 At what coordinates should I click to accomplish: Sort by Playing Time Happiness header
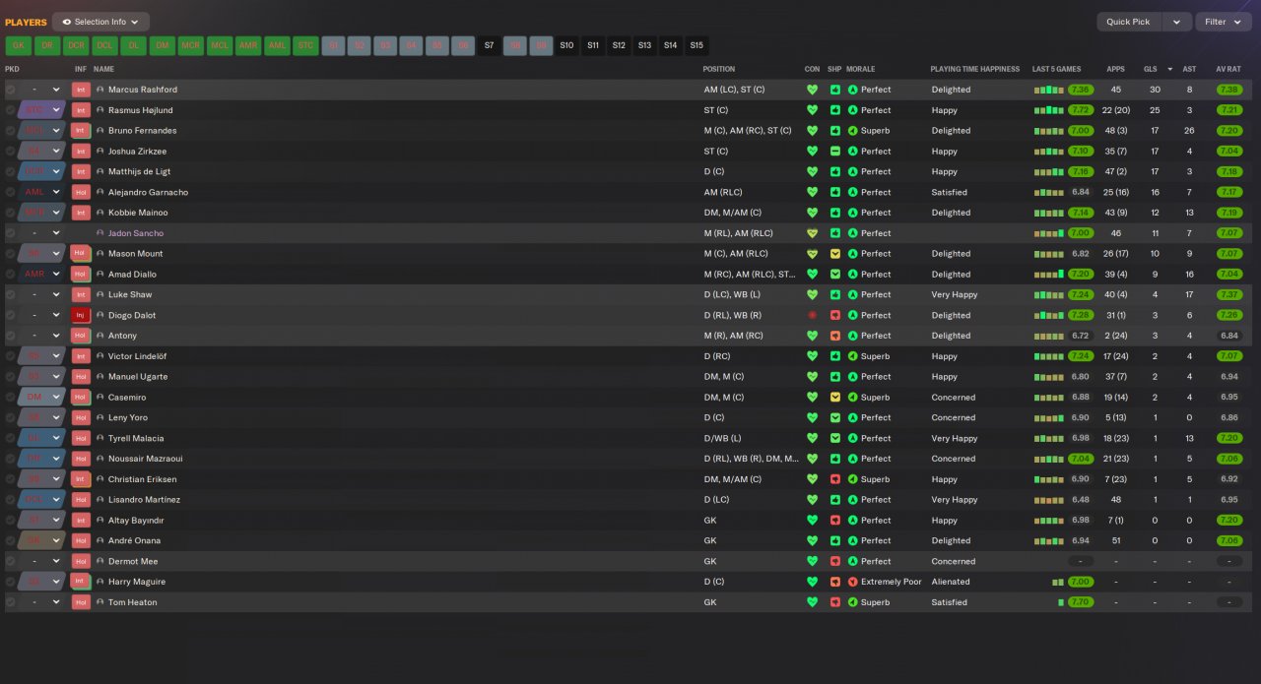(974, 69)
